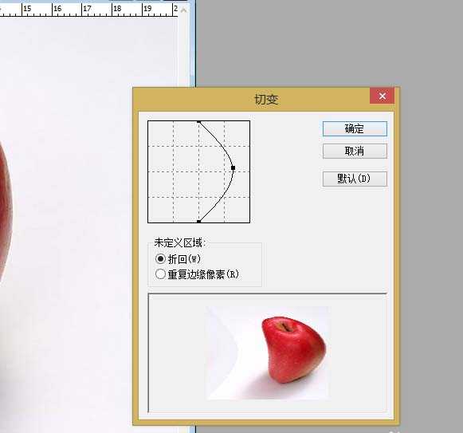Viewport: 463px width, 433px height.
Task: Click the scroll-up arrow beside the ruler
Action: [x=183, y=10]
